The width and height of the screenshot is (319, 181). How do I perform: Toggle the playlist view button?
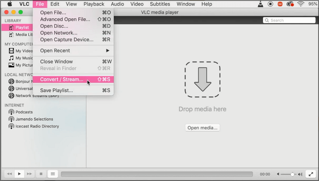click(53, 174)
